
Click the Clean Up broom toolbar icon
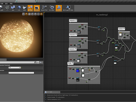tap(25, 8)
